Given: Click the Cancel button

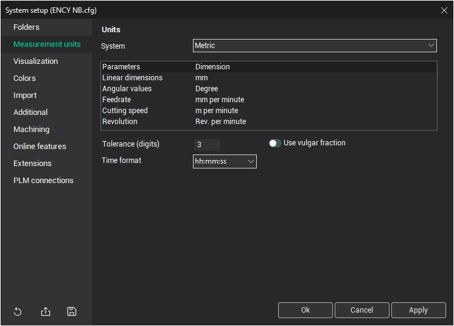Looking at the screenshot, I should coord(361,310).
